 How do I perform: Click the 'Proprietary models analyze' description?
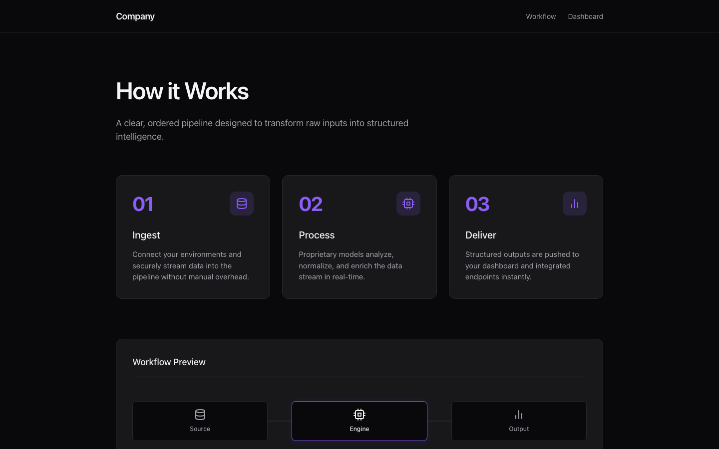[x=351, y=265]
